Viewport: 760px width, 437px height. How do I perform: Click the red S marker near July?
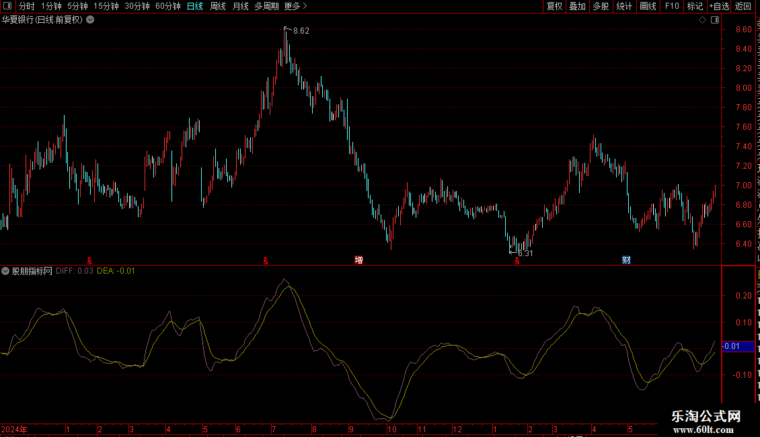pos(266,261)
